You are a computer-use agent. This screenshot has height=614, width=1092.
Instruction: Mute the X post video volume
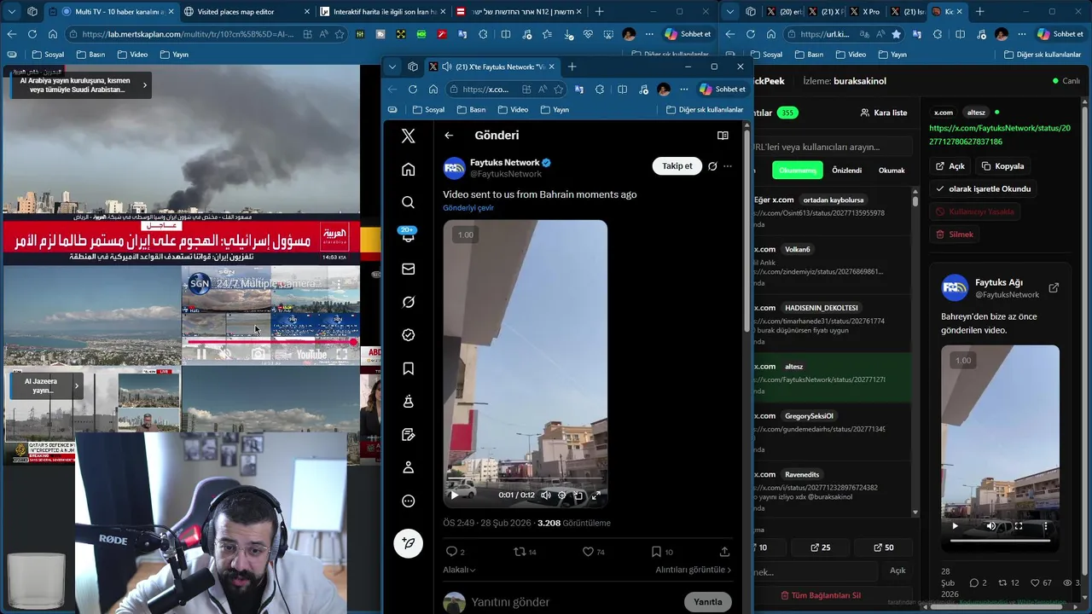(x=546, y=495)
